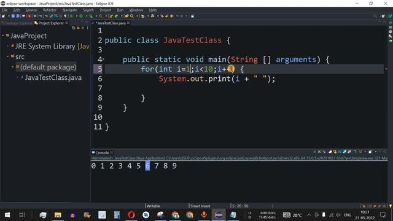Toggle Pin Console icon
This screenshot has width=393, height=221.
click(355, 152)
